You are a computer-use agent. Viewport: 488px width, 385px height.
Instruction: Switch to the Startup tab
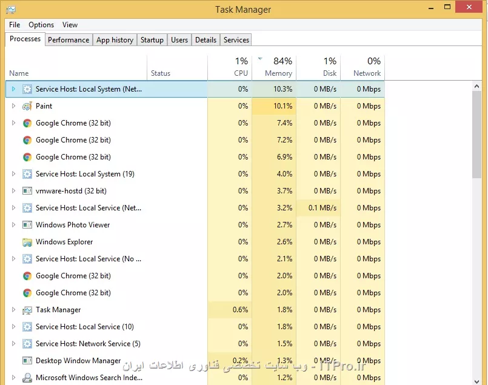coord(152,40)
